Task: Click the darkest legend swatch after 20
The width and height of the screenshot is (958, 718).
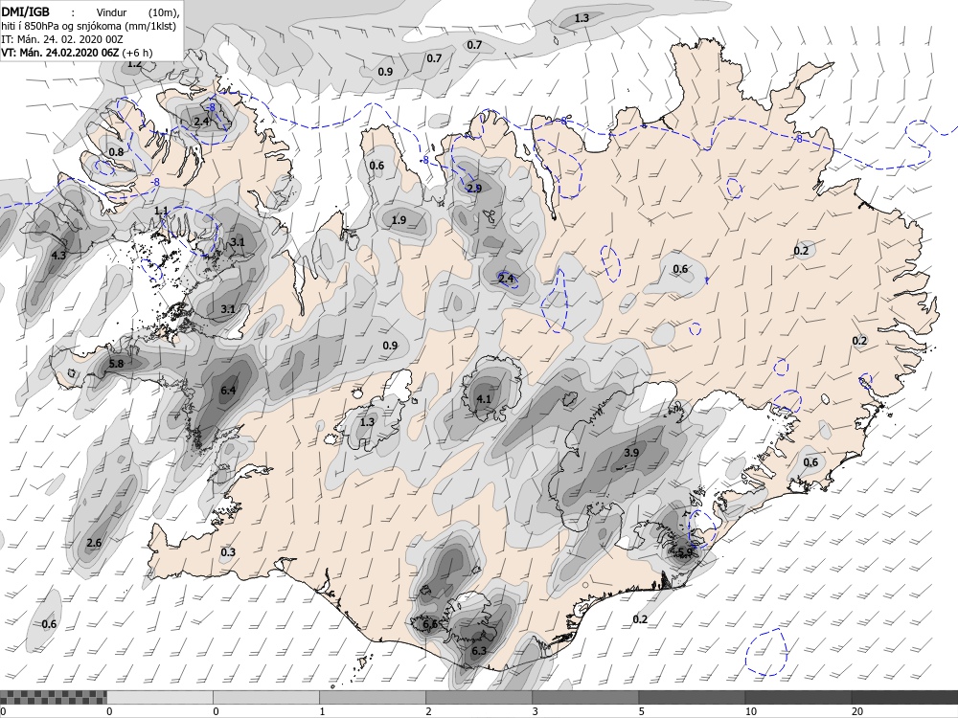Action: click(904, 697)
